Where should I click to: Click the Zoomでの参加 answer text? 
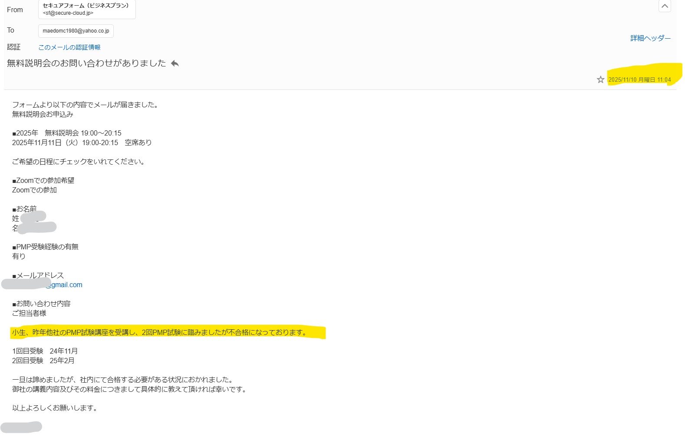pyautogui.click(x=34, y=190)
